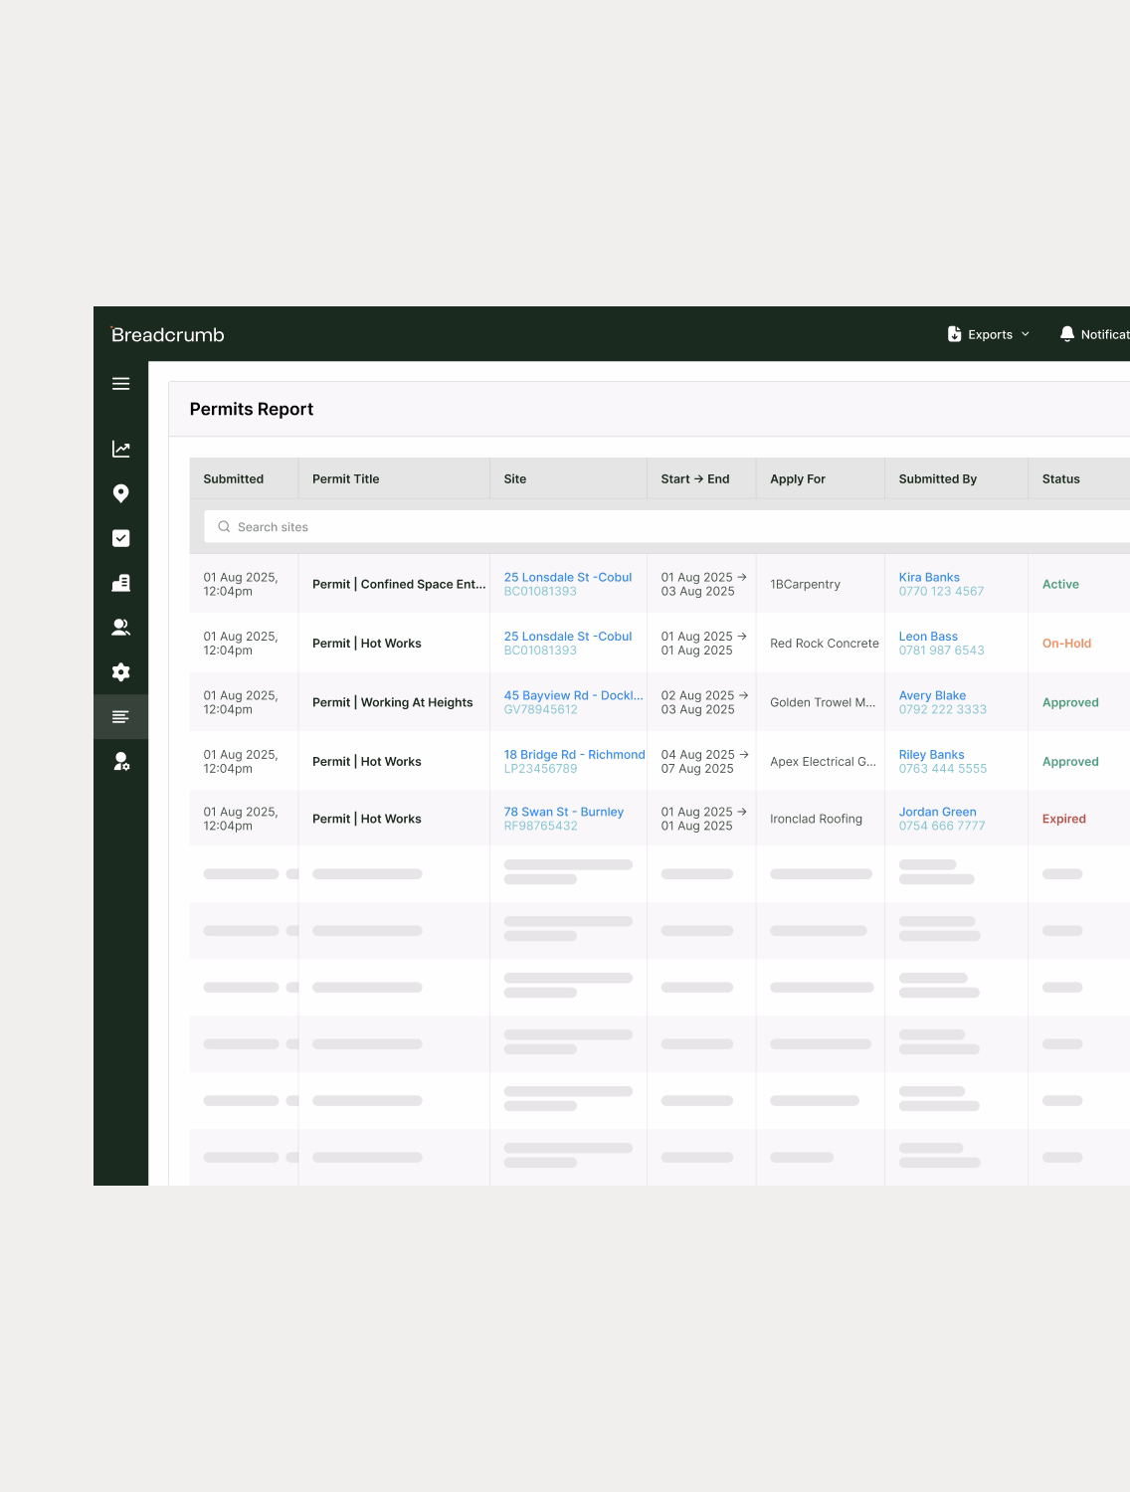The image size is (1130, 1492).
Task: Open Riley Banks submitter link
Action: [x=931, y=755]
